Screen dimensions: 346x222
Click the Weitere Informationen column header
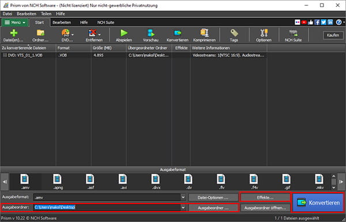point(228,48)
